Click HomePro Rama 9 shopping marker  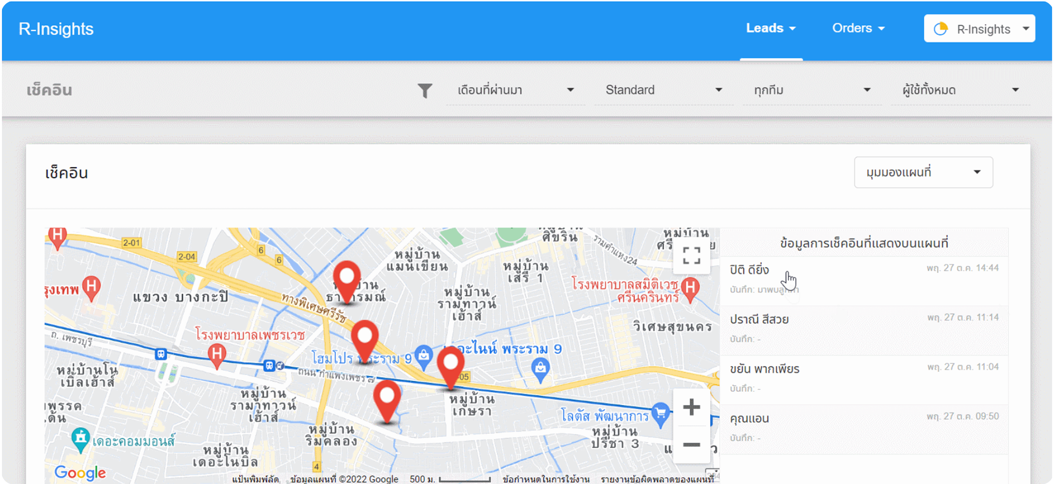(423, 357)
